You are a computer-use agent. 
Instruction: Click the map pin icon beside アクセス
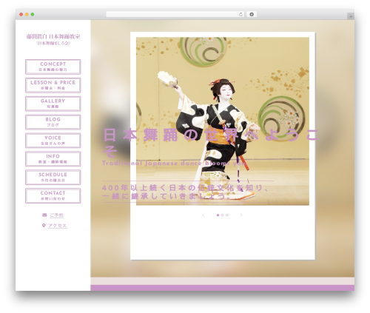(x=44, y=226)
